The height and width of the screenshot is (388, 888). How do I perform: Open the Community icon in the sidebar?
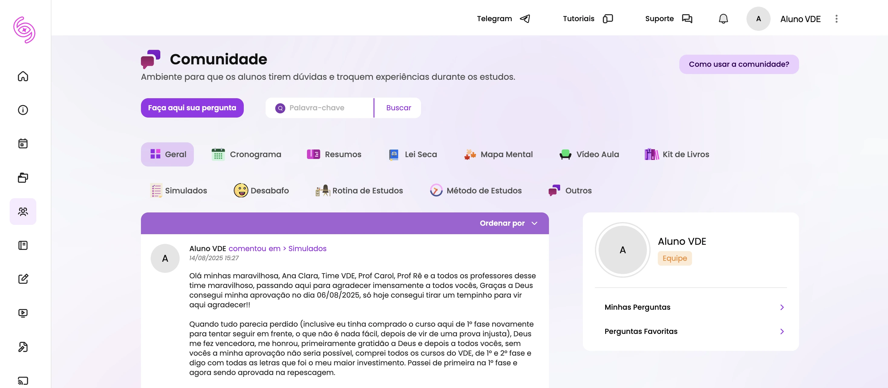pyautogui.click(x=23, y=212)
